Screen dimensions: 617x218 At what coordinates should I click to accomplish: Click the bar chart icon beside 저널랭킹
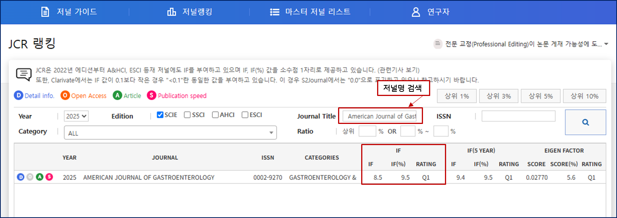(x=172, y=12)
